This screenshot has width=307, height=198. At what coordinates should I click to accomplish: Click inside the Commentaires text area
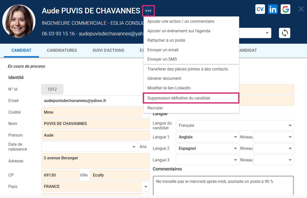223,187
